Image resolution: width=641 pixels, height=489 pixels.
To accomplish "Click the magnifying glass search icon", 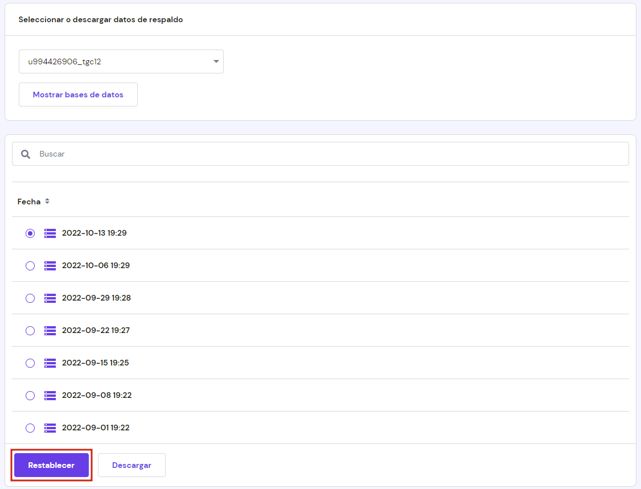I will pos(26,154).
